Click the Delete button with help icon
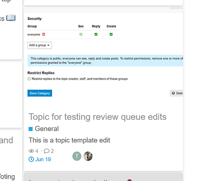 [x=176, y=93]
